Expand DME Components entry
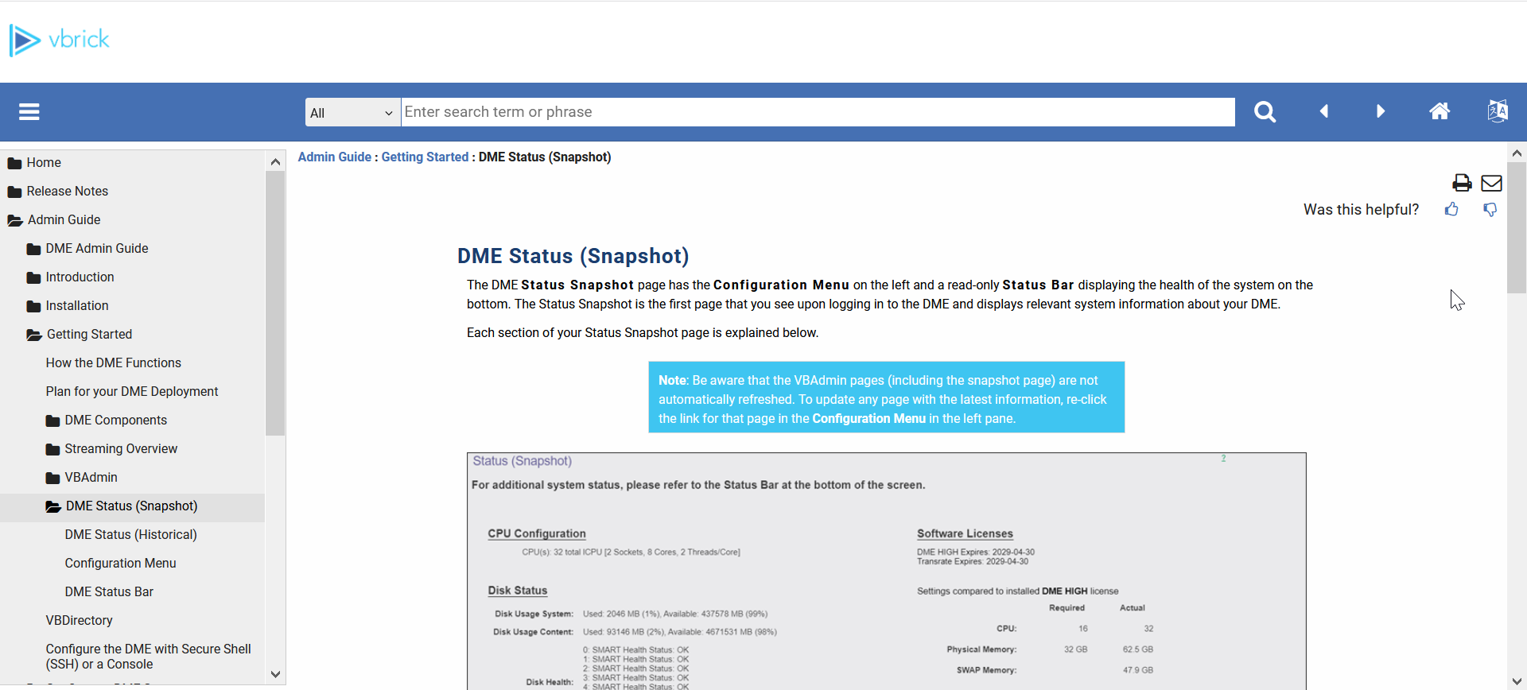This screenshot has width=1527, height=690. (115, 420)
